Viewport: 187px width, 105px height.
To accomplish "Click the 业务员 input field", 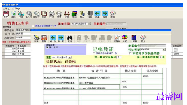I will pyautogui.click(x=23, y=34).
